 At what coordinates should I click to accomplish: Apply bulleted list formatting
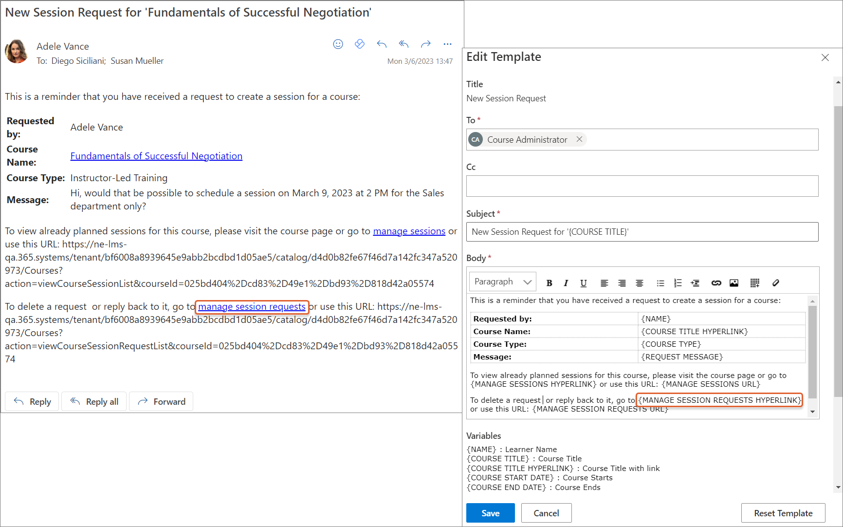660,283
